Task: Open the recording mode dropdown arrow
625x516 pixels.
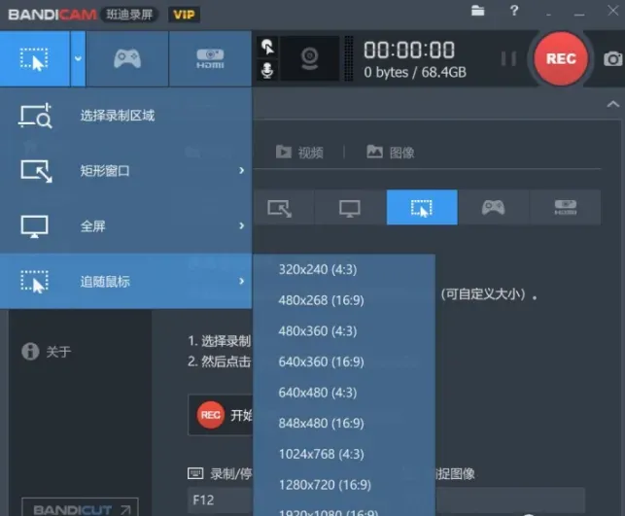Action: [x=78, y=58]
